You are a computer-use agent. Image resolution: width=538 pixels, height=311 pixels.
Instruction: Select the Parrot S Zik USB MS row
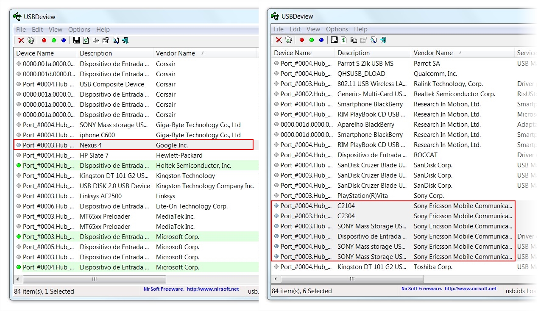(x=404, y=64)
